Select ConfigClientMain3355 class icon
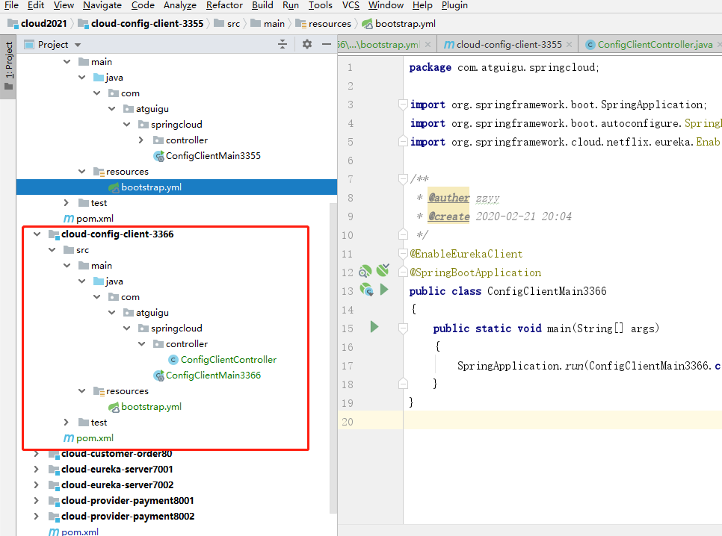 159,156
